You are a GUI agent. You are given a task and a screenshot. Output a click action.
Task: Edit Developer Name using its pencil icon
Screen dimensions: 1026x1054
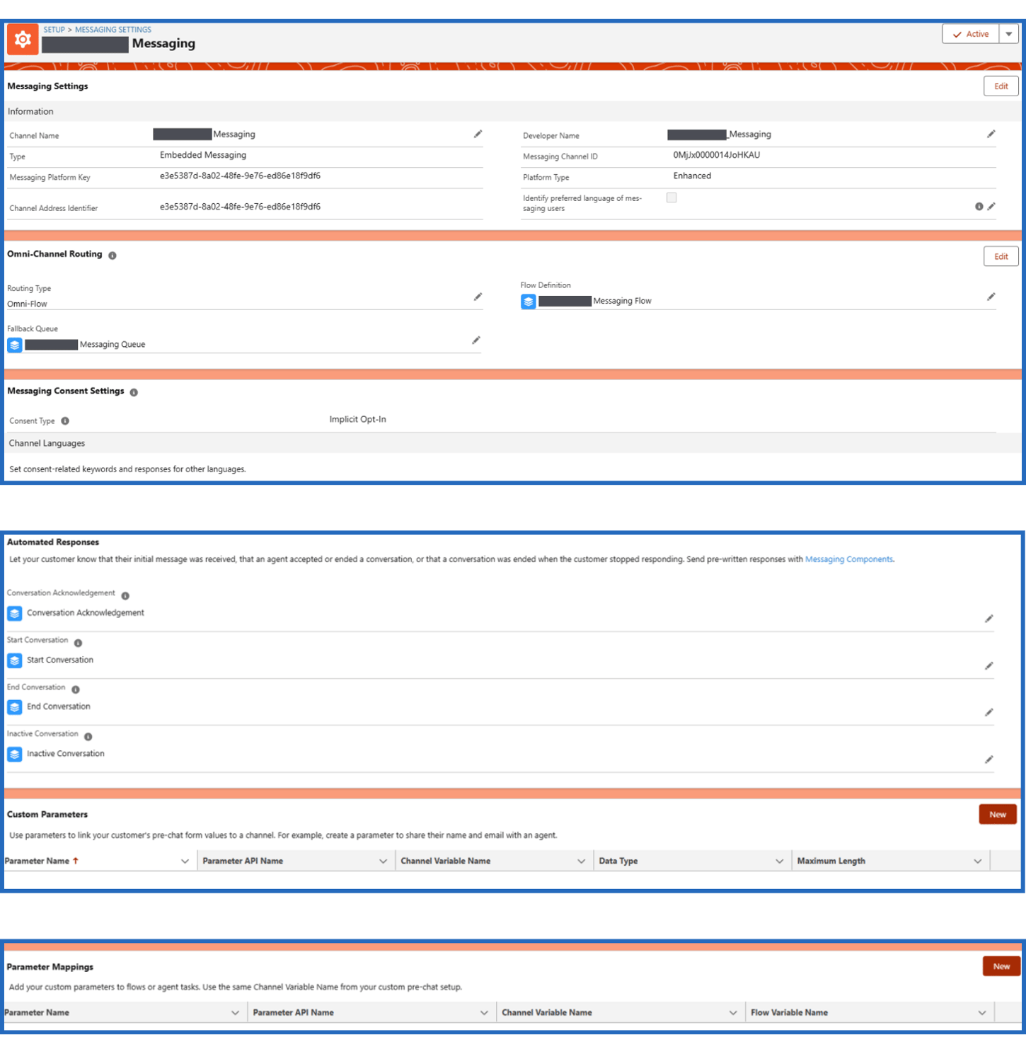pyautogui.click(x=991, y=134)
